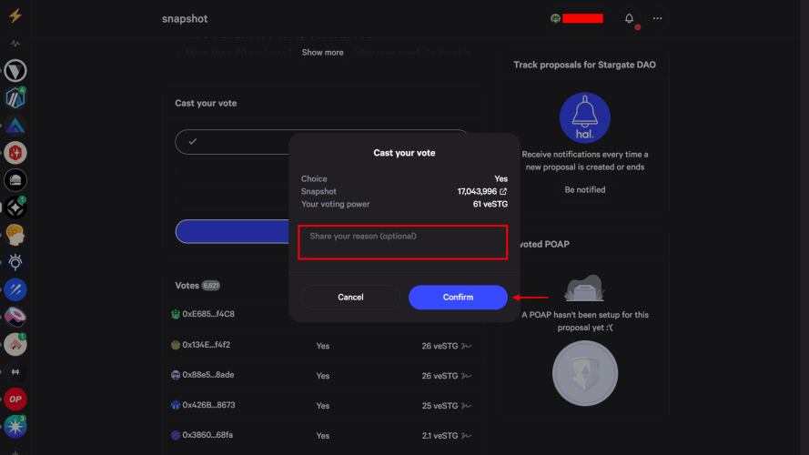View receipt icon for 0x3860...68fa vote
809x455 pixels.
[467, 436]
